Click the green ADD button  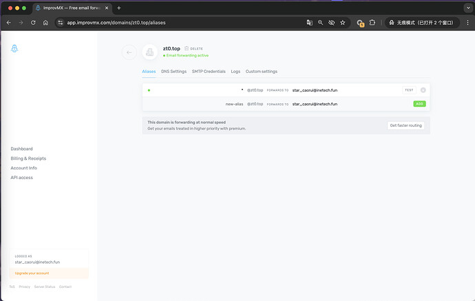pos(419,104)
